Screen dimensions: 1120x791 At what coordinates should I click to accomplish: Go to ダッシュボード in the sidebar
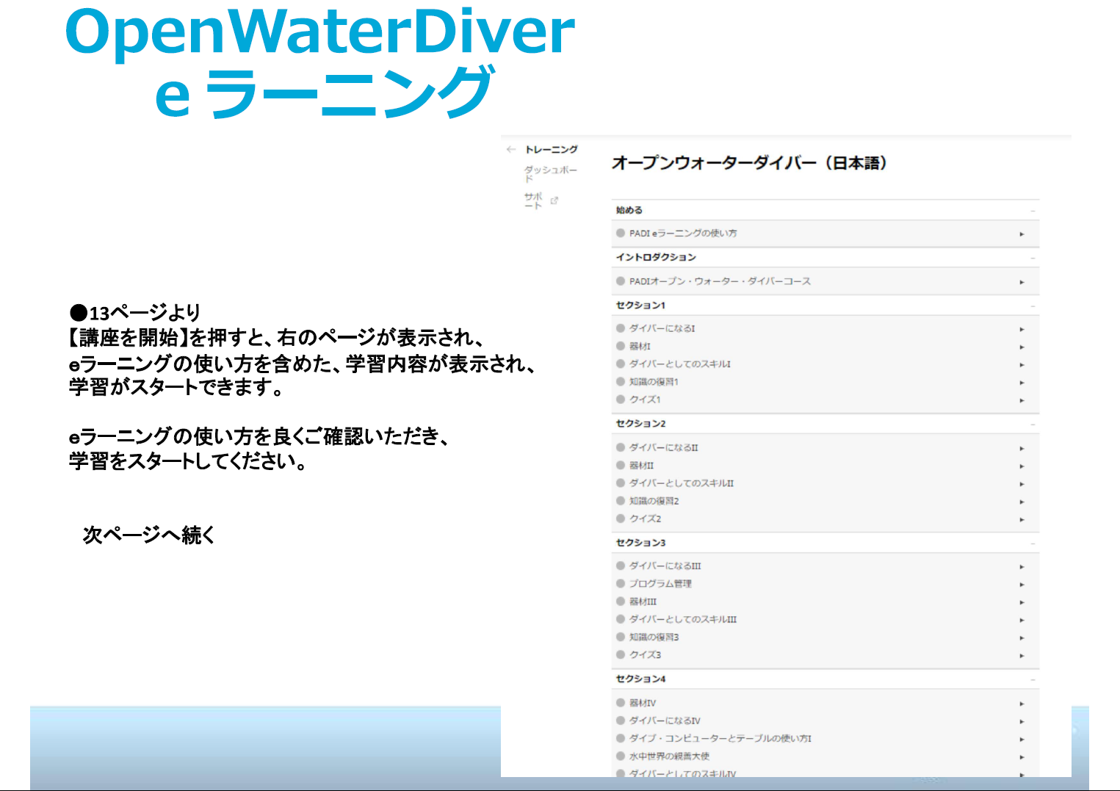(551, 174)
